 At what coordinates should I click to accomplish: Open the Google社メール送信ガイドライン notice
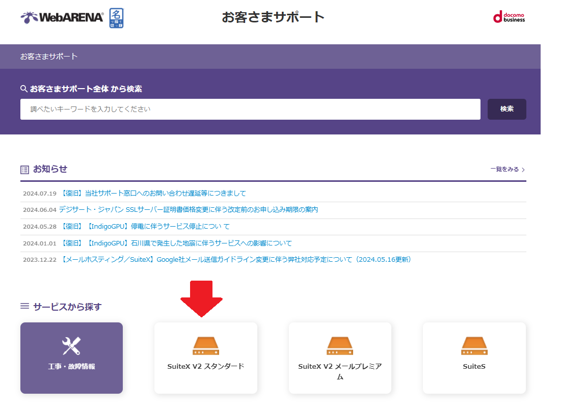pyautogui.click(x=236, y=260)
